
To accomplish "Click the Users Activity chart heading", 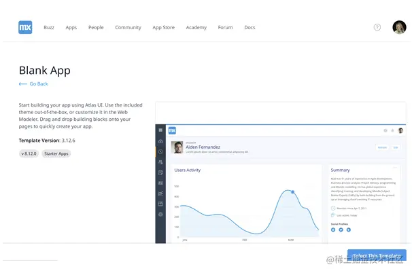I will [x=188, y=170].
